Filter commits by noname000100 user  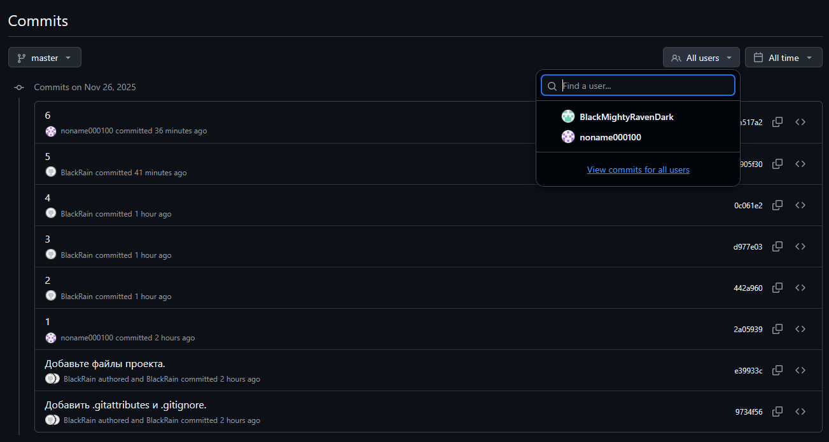[610, 137]
